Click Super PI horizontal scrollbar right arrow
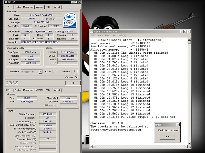 pos(186,147)
